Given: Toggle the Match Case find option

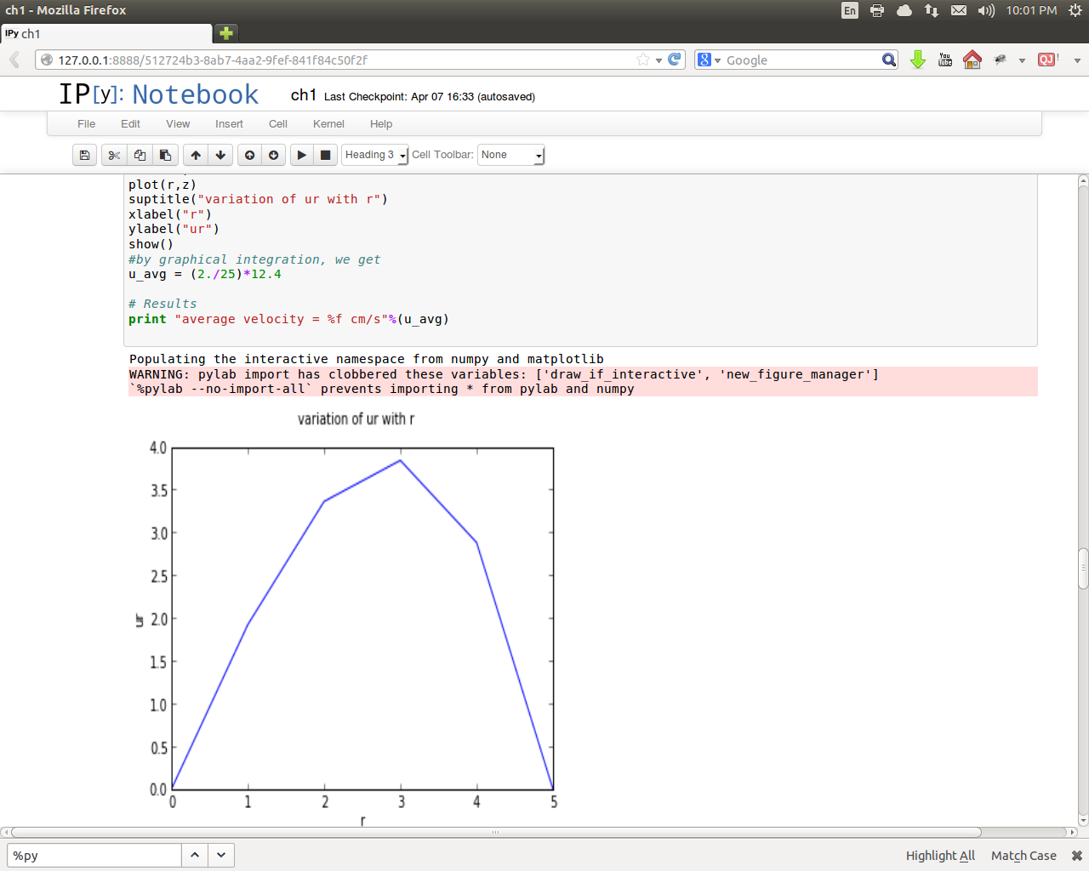Looking at the screenshot, I should pos(1023,856).
